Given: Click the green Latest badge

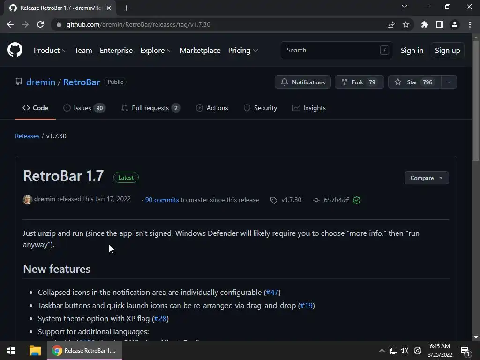Looking at the screenshot, I should click(x=126, y=178).
